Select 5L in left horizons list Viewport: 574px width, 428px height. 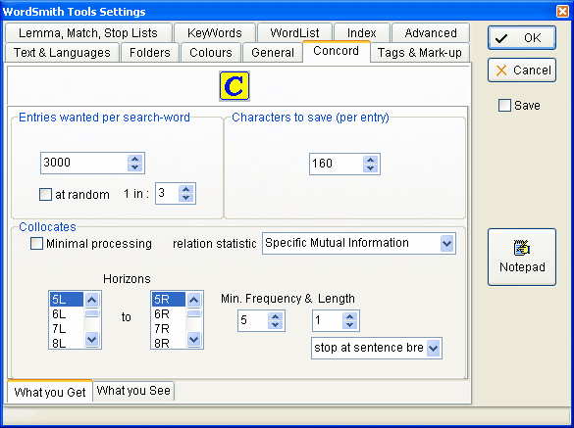pyautogui.click(x=67, y=300)
